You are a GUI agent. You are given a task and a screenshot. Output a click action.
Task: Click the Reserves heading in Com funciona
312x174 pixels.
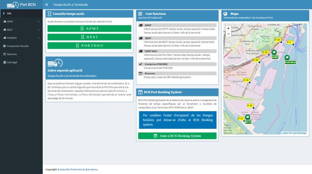coord(150,73)
